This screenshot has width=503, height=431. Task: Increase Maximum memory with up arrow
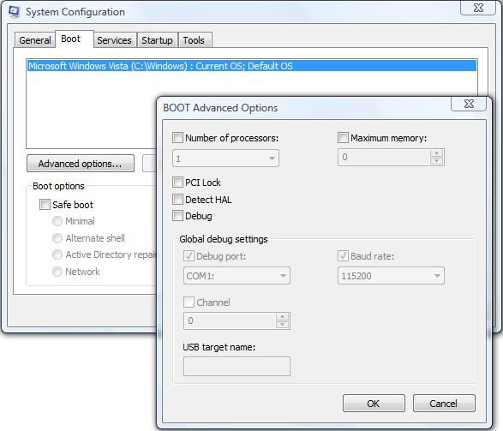[437, 153]
